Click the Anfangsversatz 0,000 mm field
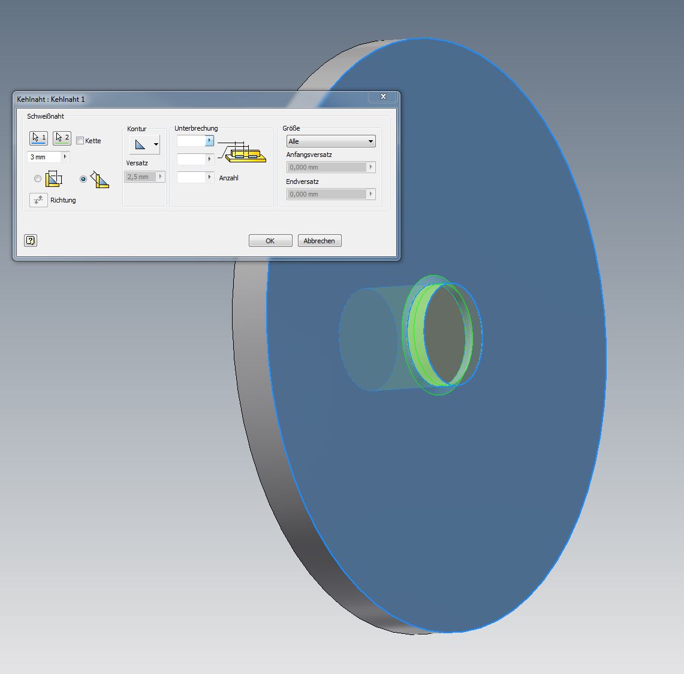The width and height of the screenshot is (684, 674). [327, 167]
